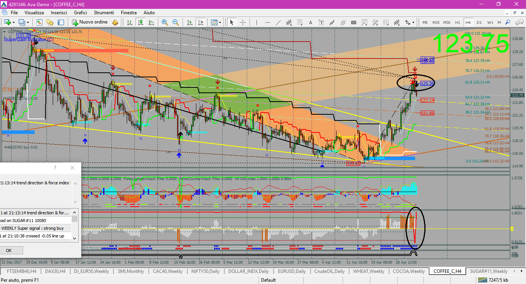The height and width of the screenshot is (284, 526).
Task: Switch to the DAX30,H4 chart tab
Action: coord(56,271)
